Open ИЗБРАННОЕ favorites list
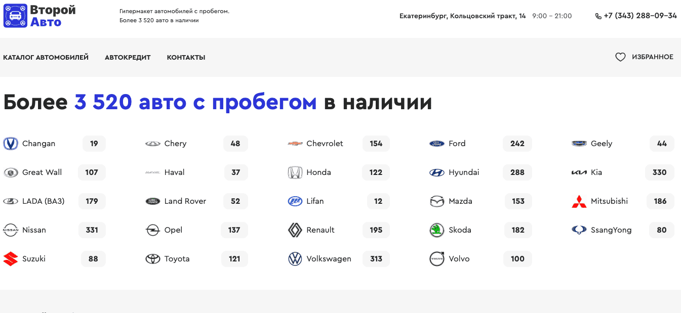Screen dimensions: 681x313 pos(653,57)
